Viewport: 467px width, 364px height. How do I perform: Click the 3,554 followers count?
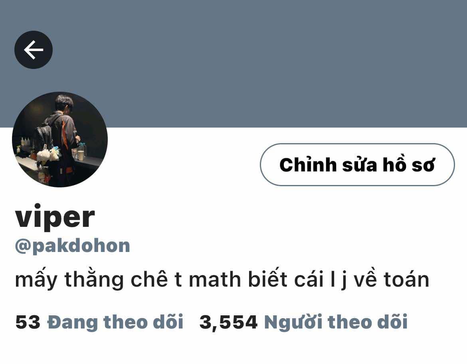pyautogui.click(x=228, y=323)
